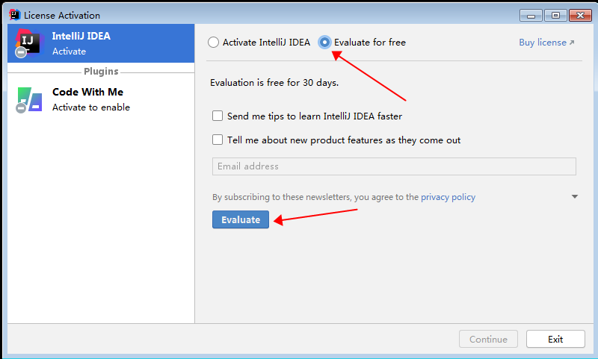
Task: Click the Code With Me plugin icon
Action: coord(29,100)
